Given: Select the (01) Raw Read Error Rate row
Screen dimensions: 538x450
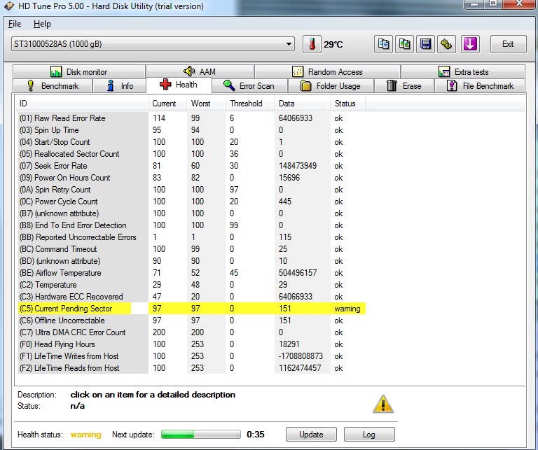Looking at the screenshot, I should click(x=191, y=118).
